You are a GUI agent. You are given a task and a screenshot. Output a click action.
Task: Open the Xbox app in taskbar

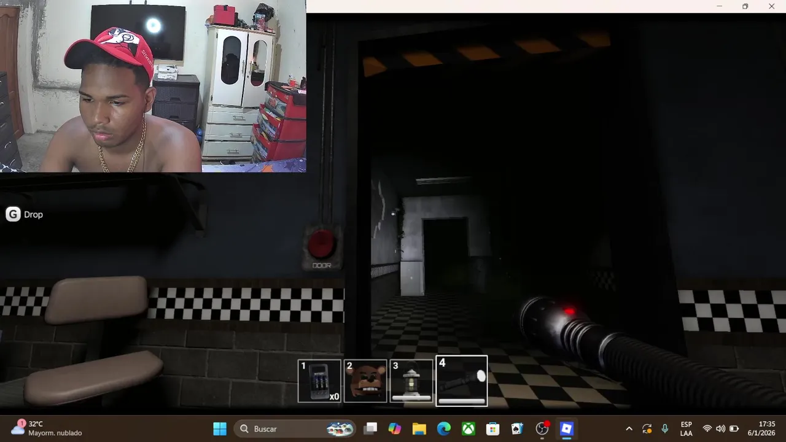pos(469,428)
